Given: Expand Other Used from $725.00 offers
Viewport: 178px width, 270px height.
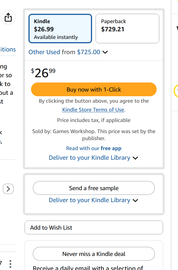Looking at the screenshot, I should coord(64,52).
